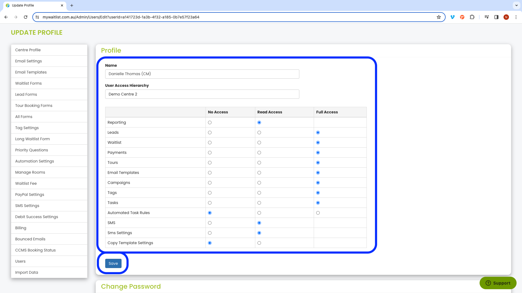The image size is (522, 293).
Task: Reload the Update Profile page
Action: [x=26, y=17]
